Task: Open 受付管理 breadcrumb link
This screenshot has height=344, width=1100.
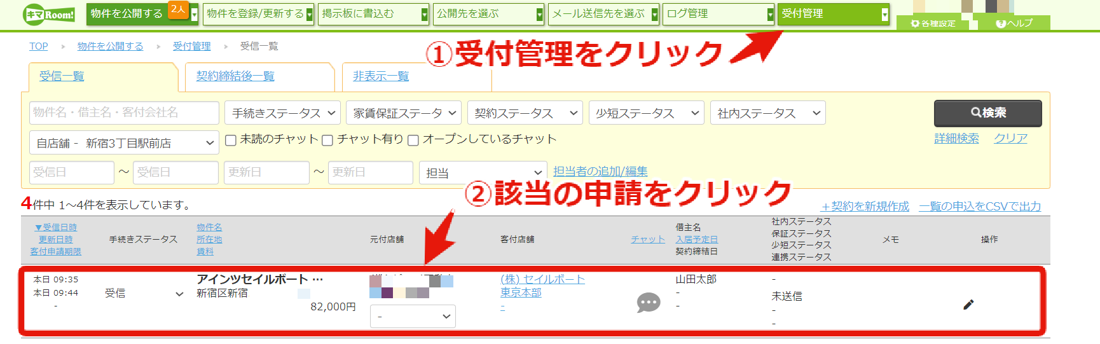Action: pos(191,46)
